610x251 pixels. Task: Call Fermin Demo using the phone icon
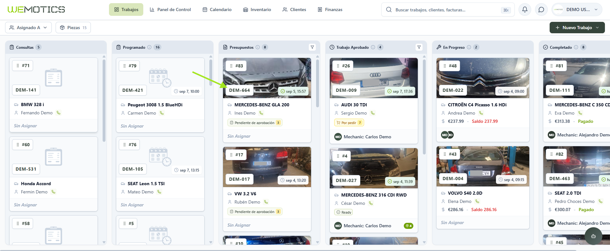(53, 192)
